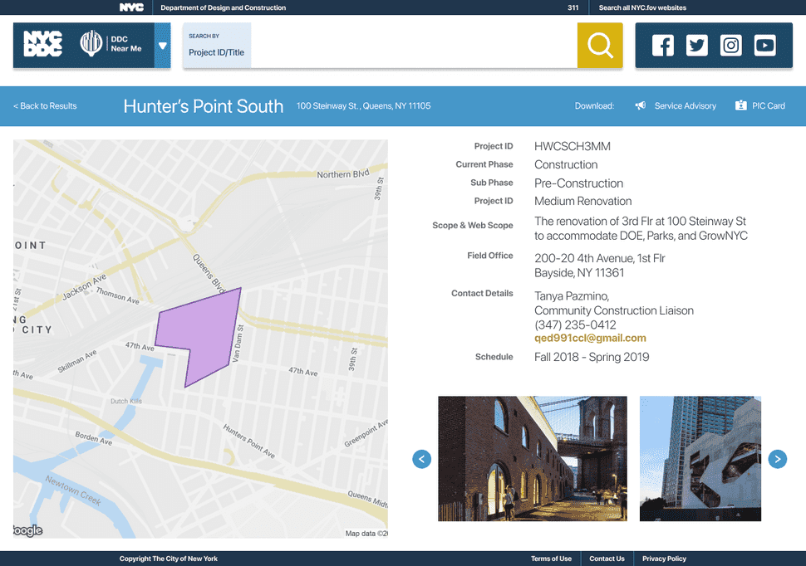Show next photo with right arrow
Screen dimensions: 806x566
pos(777,459)
